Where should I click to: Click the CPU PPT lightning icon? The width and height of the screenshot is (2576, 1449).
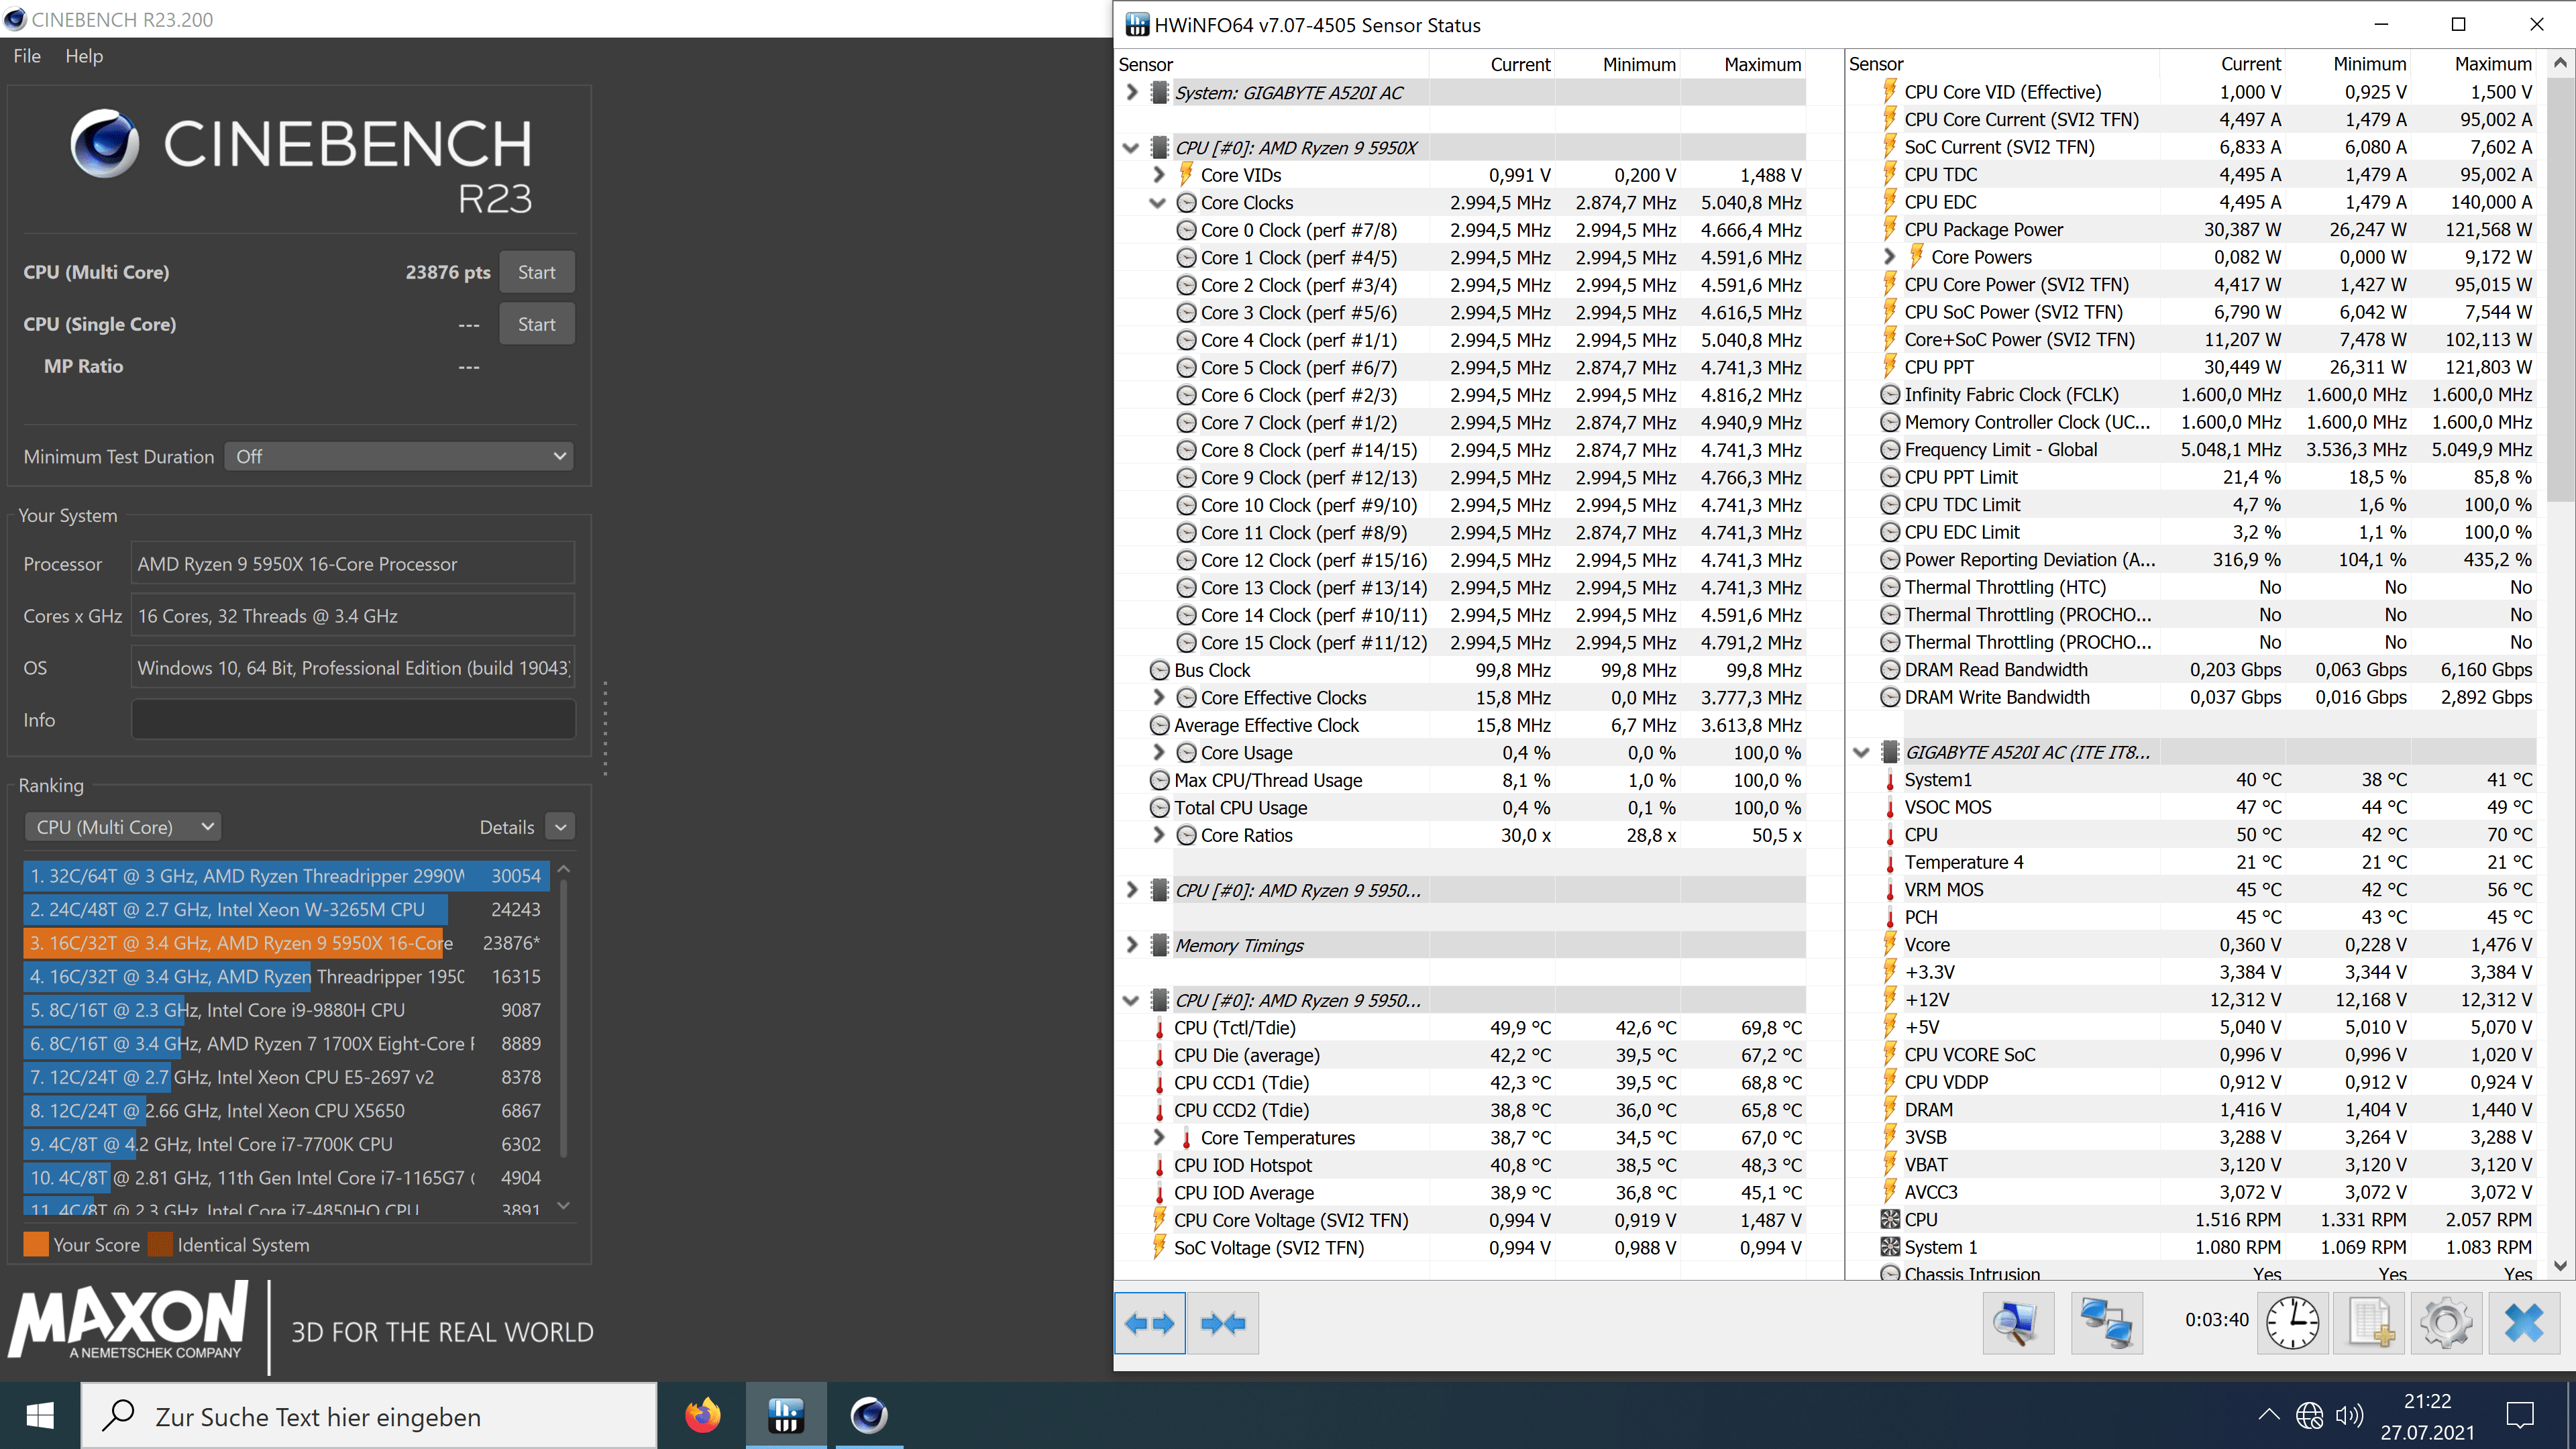(x=1889, y=366)
